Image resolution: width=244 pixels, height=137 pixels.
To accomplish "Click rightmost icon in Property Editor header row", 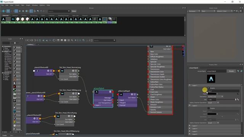I will [241, 71].
